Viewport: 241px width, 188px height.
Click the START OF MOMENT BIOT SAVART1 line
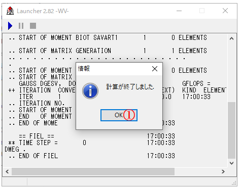coord(108,37)
